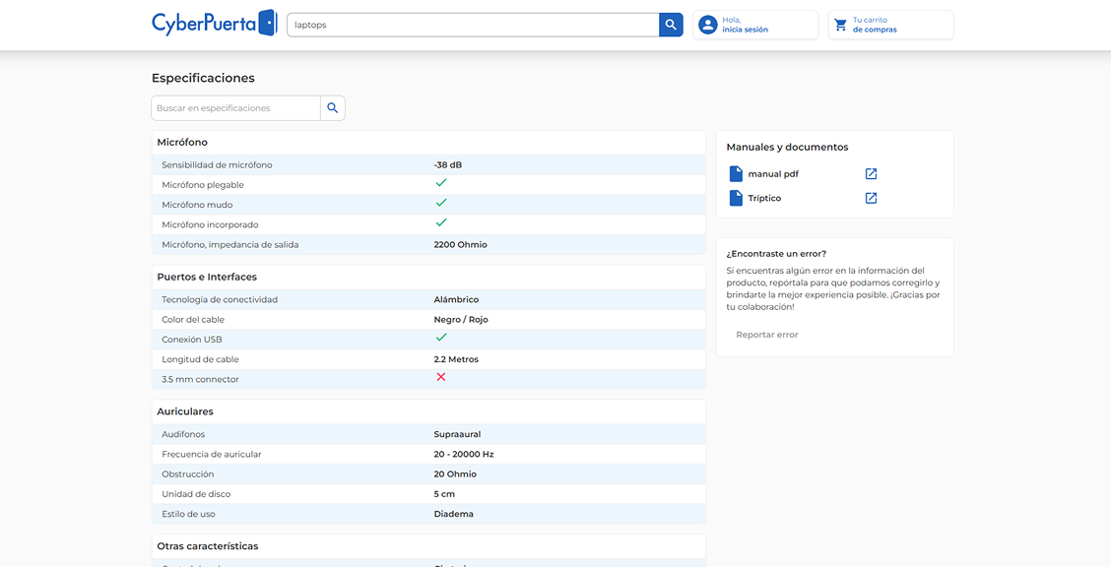Click the blue search button in header
Image resolution: width=1111 pixels, height=567 pixels.
pos(671,25)
